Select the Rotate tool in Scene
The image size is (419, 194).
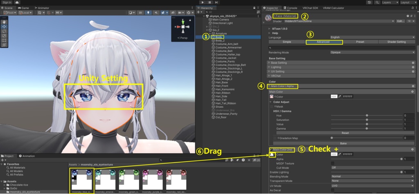tap(4, 31)
